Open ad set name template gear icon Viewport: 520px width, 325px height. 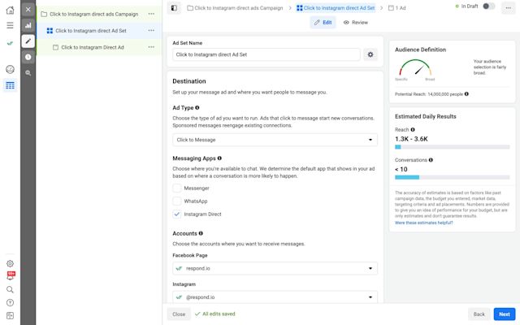tap(370, 54)
